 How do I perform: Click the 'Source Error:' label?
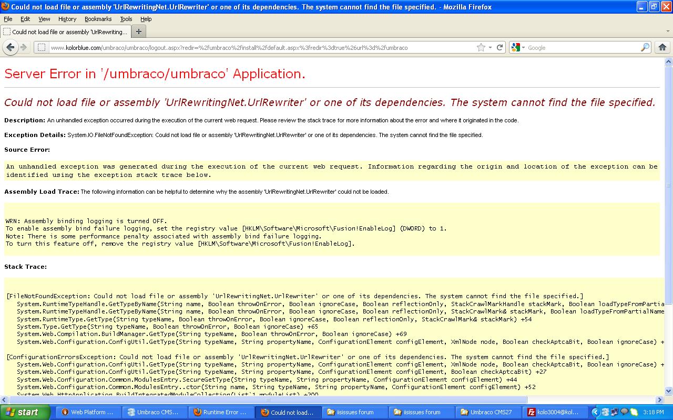coord(27,150)
